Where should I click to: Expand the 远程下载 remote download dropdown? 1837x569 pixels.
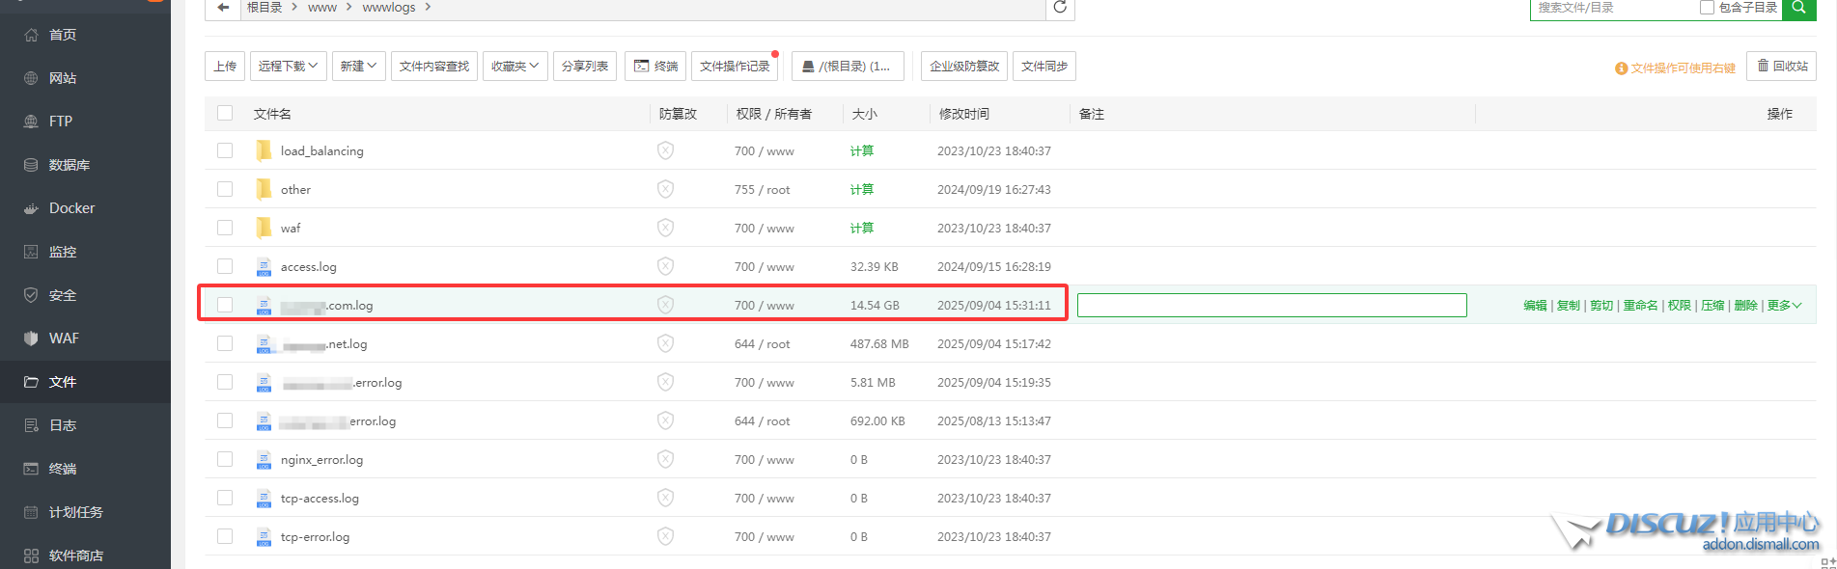(x=289, y=67)
